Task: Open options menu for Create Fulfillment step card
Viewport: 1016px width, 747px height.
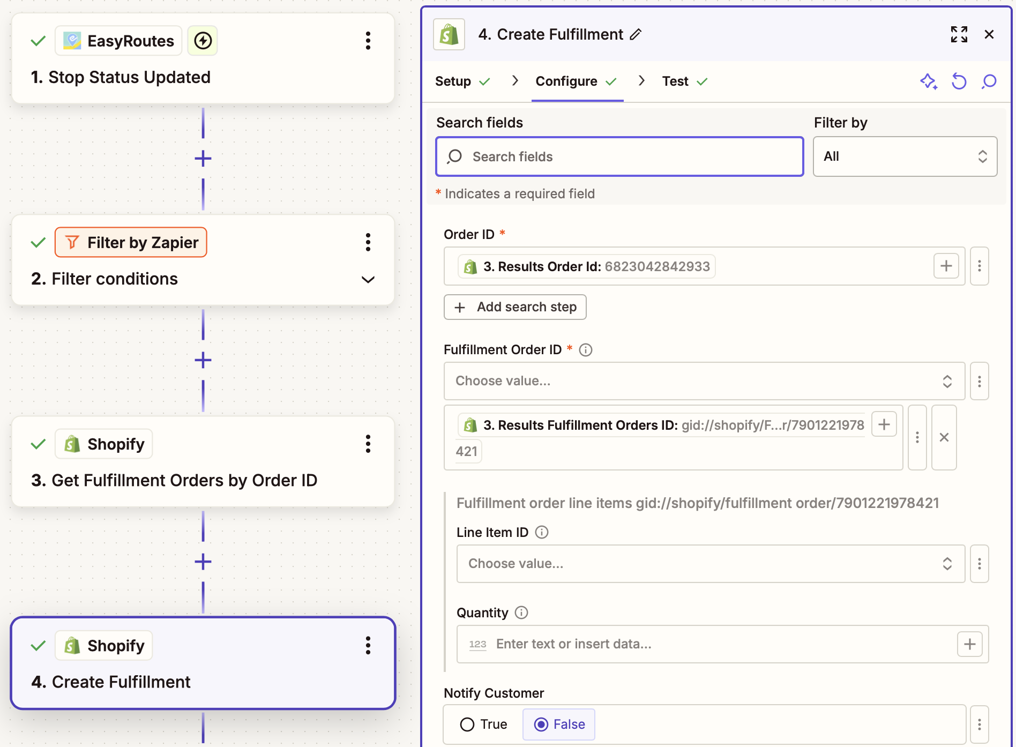Action: (368, 645)
